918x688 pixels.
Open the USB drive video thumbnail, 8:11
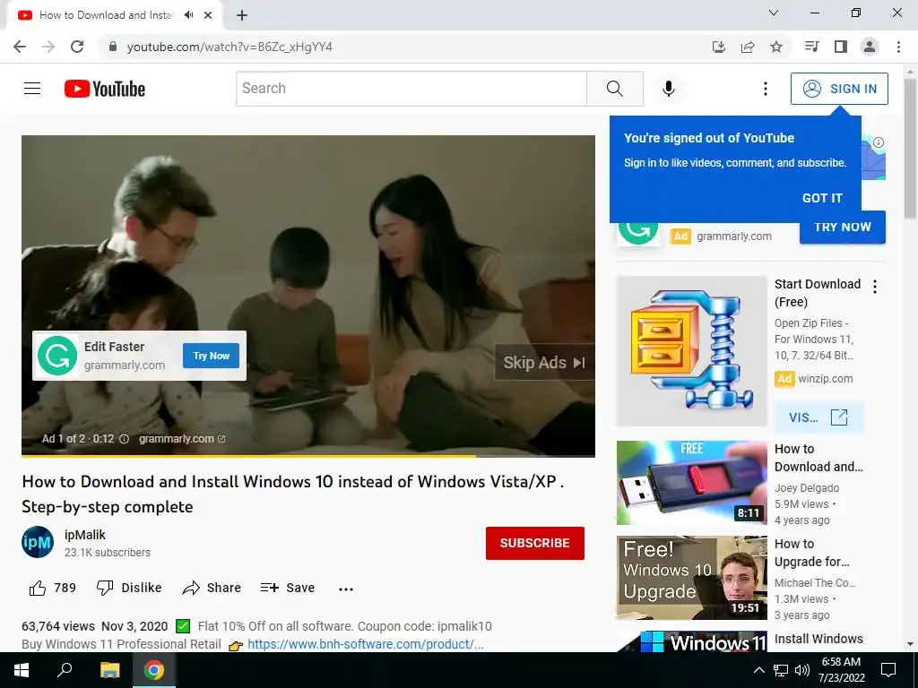tap(691, 483)
